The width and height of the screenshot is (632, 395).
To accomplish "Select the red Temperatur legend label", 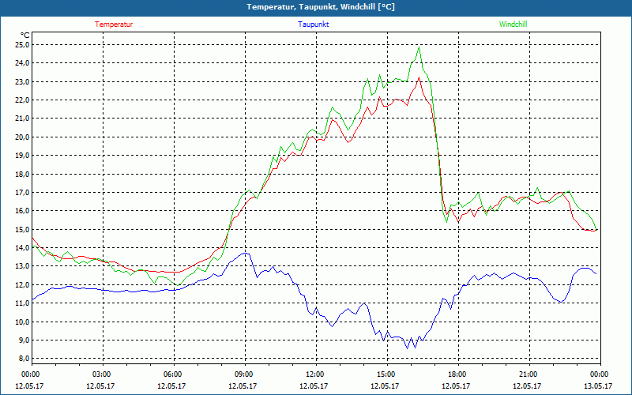I will (x=114, y=24).
